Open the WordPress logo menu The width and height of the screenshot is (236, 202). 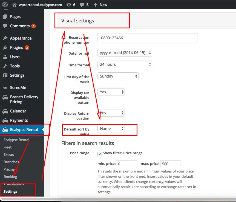[5, 5]
